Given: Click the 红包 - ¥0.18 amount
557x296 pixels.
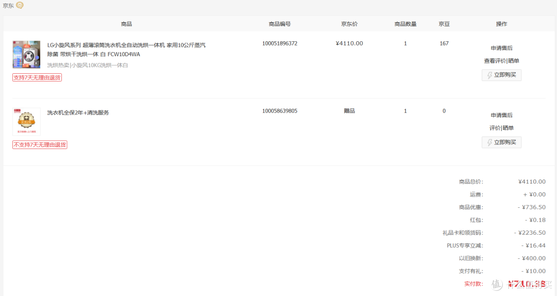Looking at the screenshot, I should [535, 220].
